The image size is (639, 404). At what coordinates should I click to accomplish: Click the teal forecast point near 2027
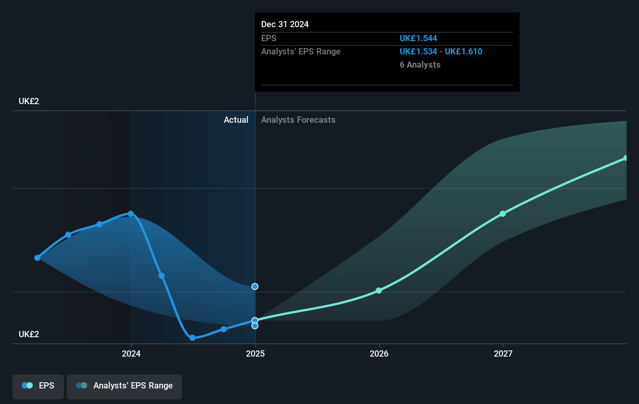click(x=503, y=213)
